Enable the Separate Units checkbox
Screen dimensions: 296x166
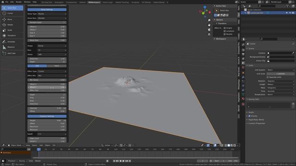[268, 77]
